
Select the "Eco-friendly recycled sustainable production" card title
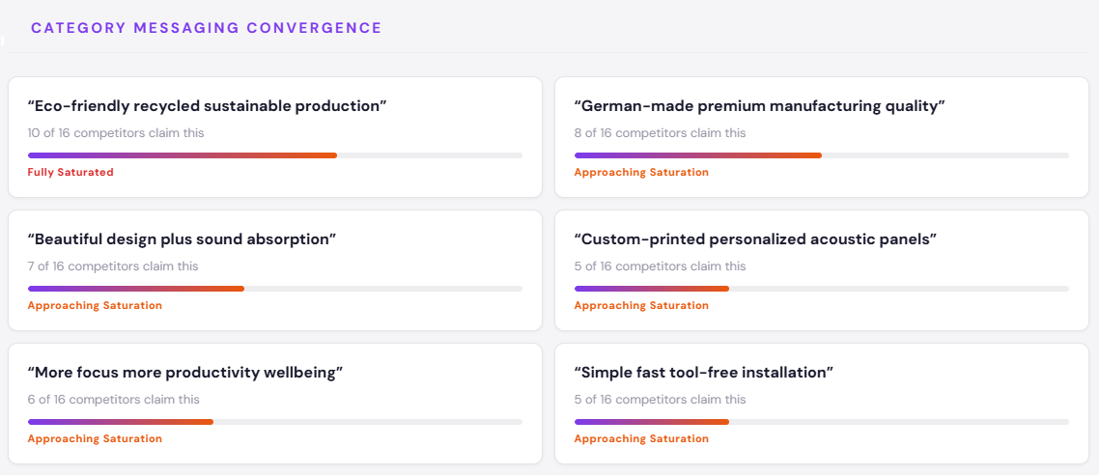(x=207, y=106)
